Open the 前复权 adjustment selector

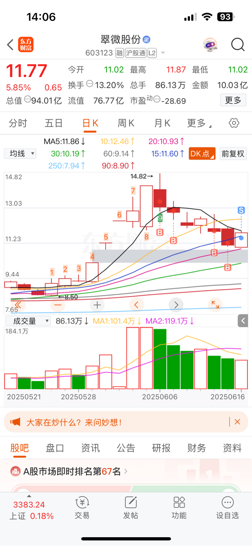click(233, 153)
